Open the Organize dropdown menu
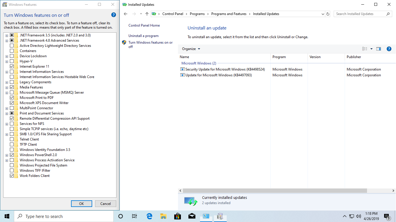The width and height of the screenshot is (396, 222). click(x=191, y=49)
